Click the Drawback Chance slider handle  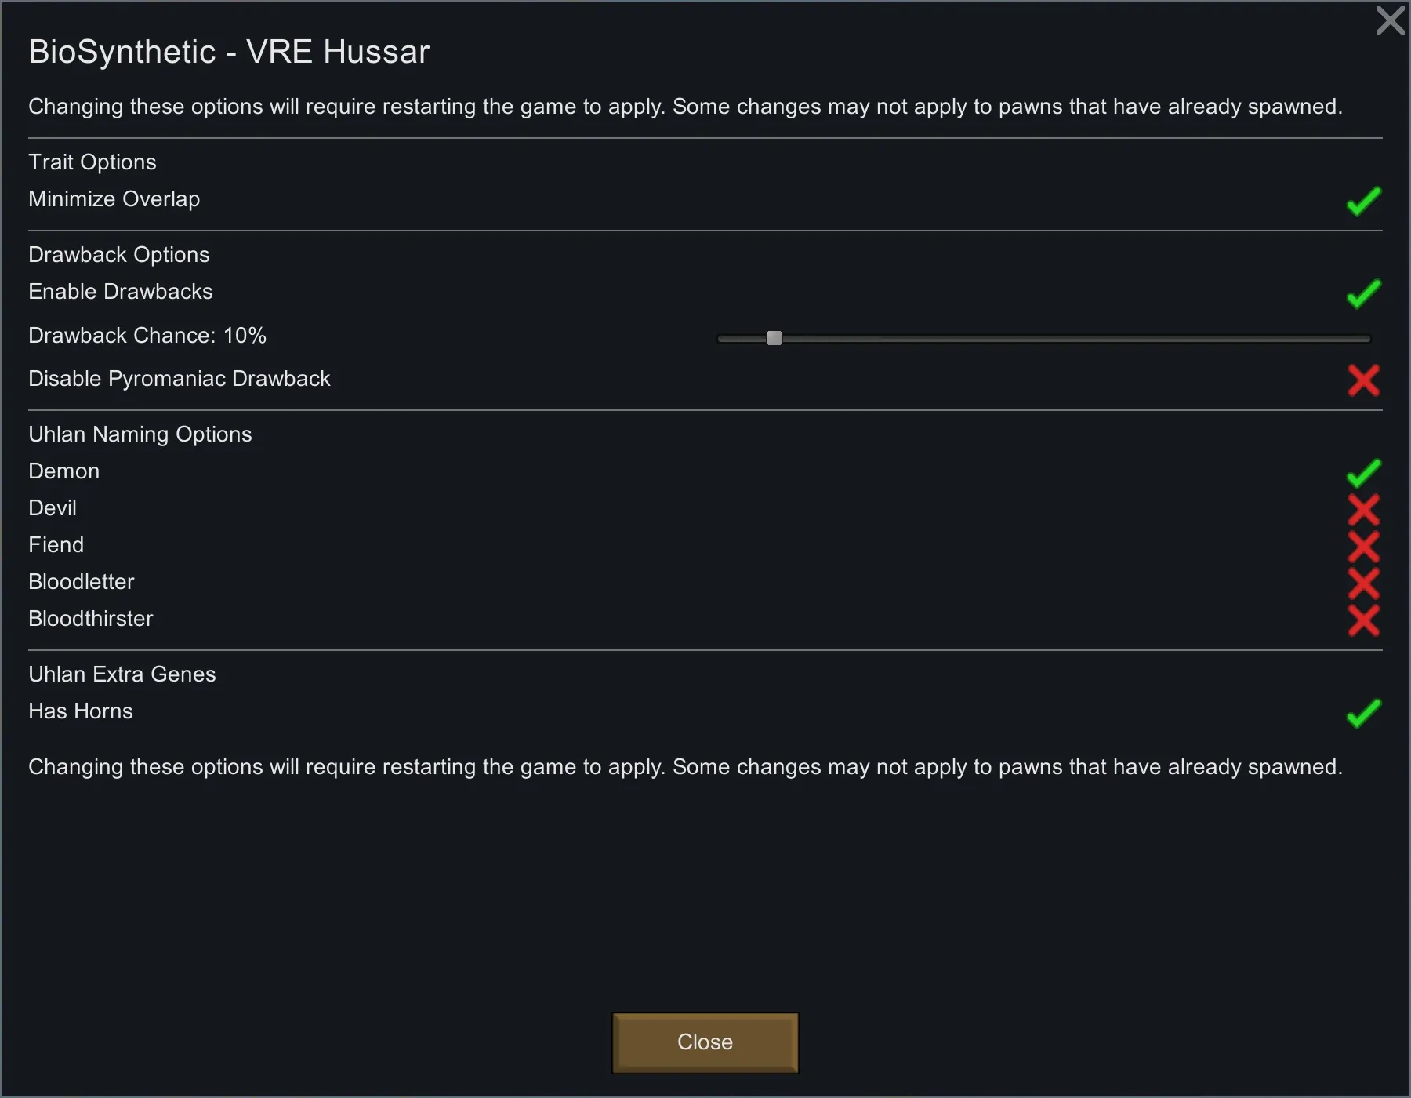[774, 338]
